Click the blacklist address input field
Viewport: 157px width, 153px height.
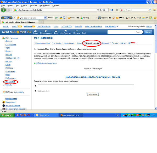click(x=86, y=86)
